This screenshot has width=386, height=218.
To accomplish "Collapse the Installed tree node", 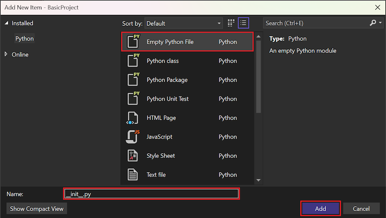I will coord(6,23).
